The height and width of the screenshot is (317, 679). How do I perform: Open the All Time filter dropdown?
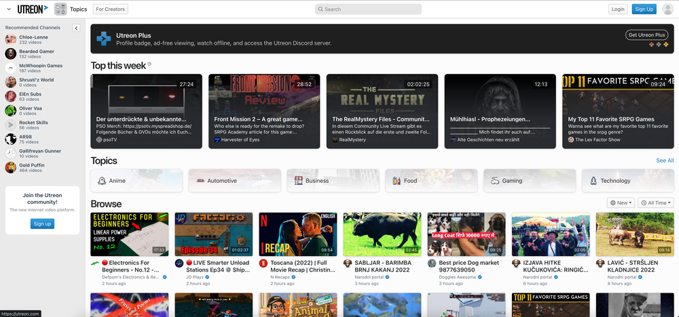pyautogui.click(x=656, y=203)
